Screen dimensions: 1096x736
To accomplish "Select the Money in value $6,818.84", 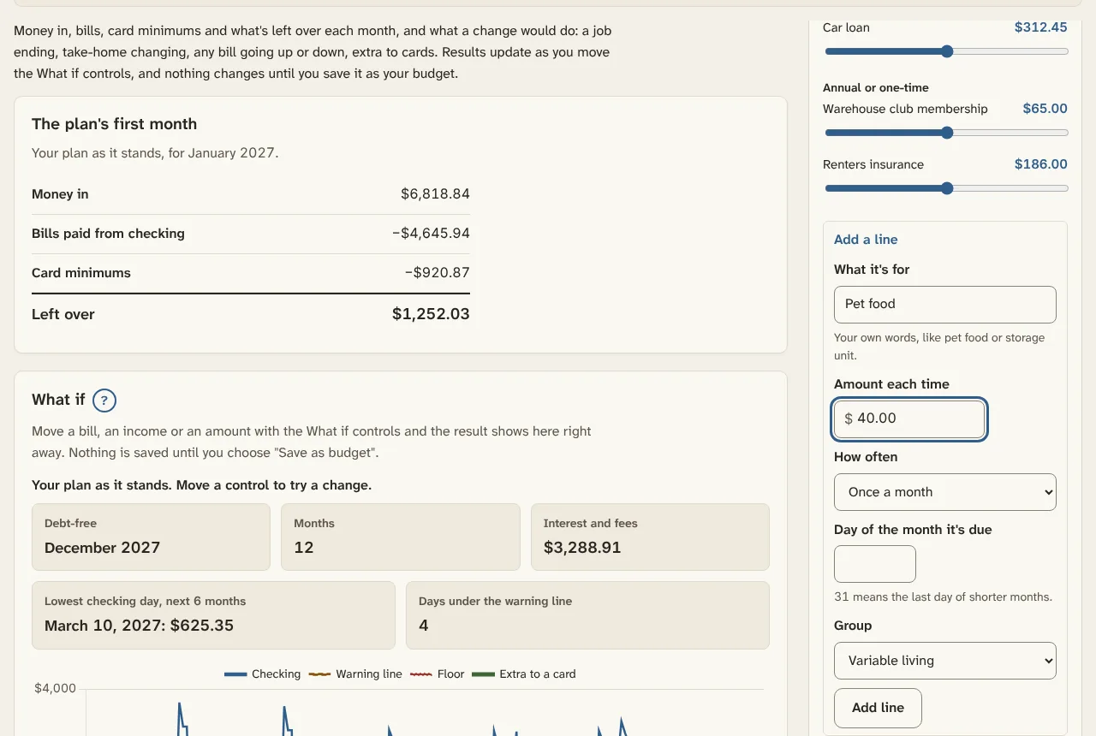I will [x=435, y=194].
